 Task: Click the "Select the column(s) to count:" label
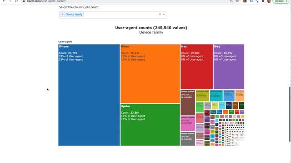(x=79, y=7)
